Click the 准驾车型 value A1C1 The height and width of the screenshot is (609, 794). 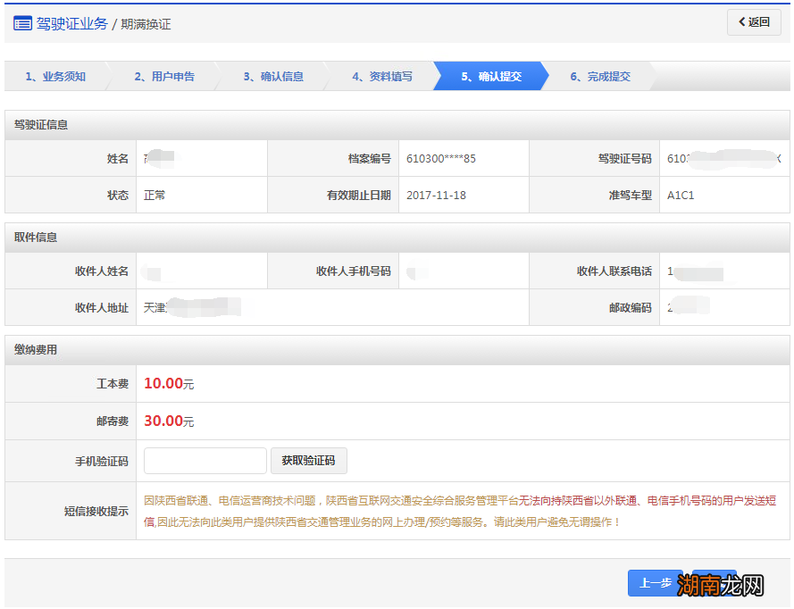(x=682, y=194)
